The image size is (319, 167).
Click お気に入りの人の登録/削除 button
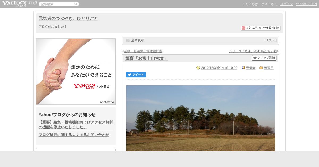click(x=261, y=28)
